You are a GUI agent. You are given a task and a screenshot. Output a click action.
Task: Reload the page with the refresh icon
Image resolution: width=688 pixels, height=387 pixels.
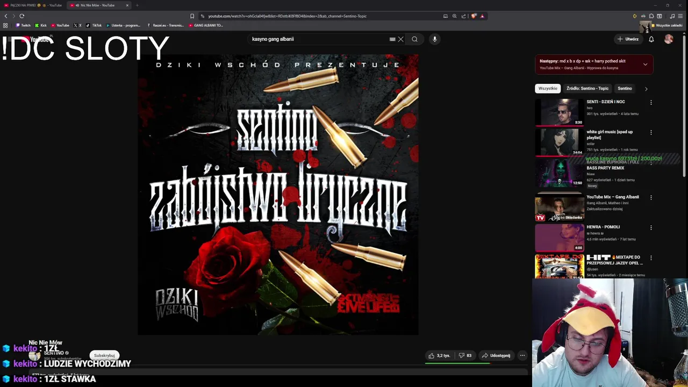[x=21, y=16]
